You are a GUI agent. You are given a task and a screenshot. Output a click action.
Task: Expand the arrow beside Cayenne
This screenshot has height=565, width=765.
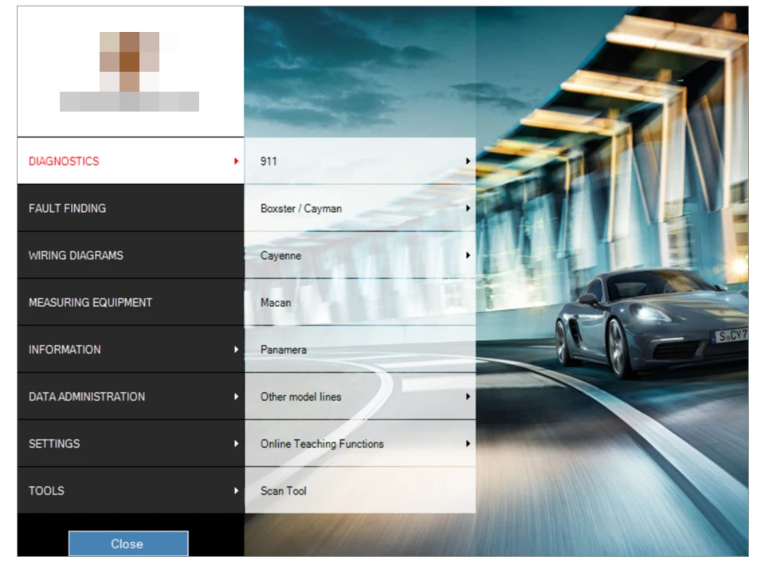(x=468, y=255)
